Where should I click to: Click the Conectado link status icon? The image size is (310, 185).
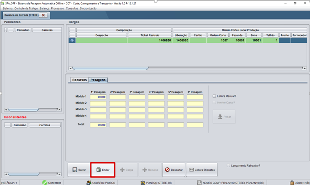coord(45,183)
